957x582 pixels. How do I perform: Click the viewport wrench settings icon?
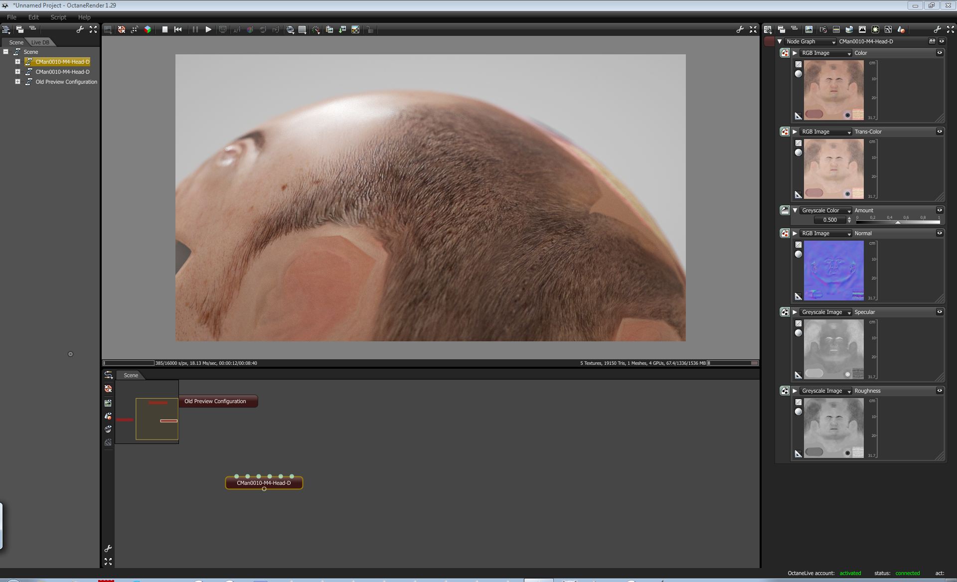click(740, 29)
